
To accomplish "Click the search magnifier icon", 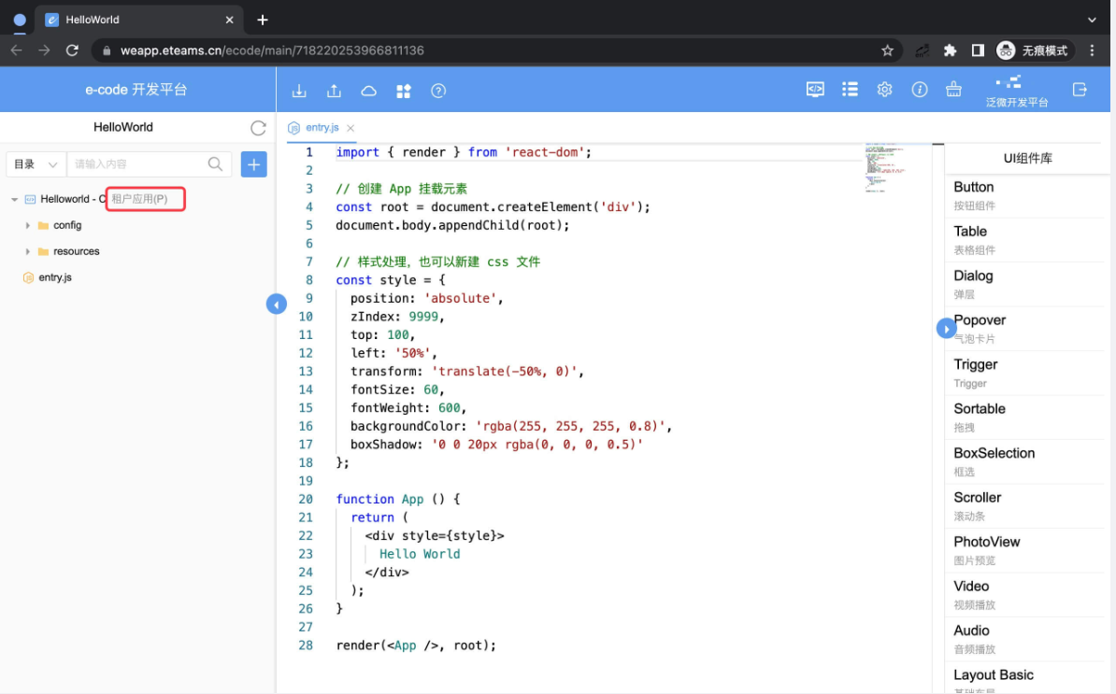I will (215, 164).
